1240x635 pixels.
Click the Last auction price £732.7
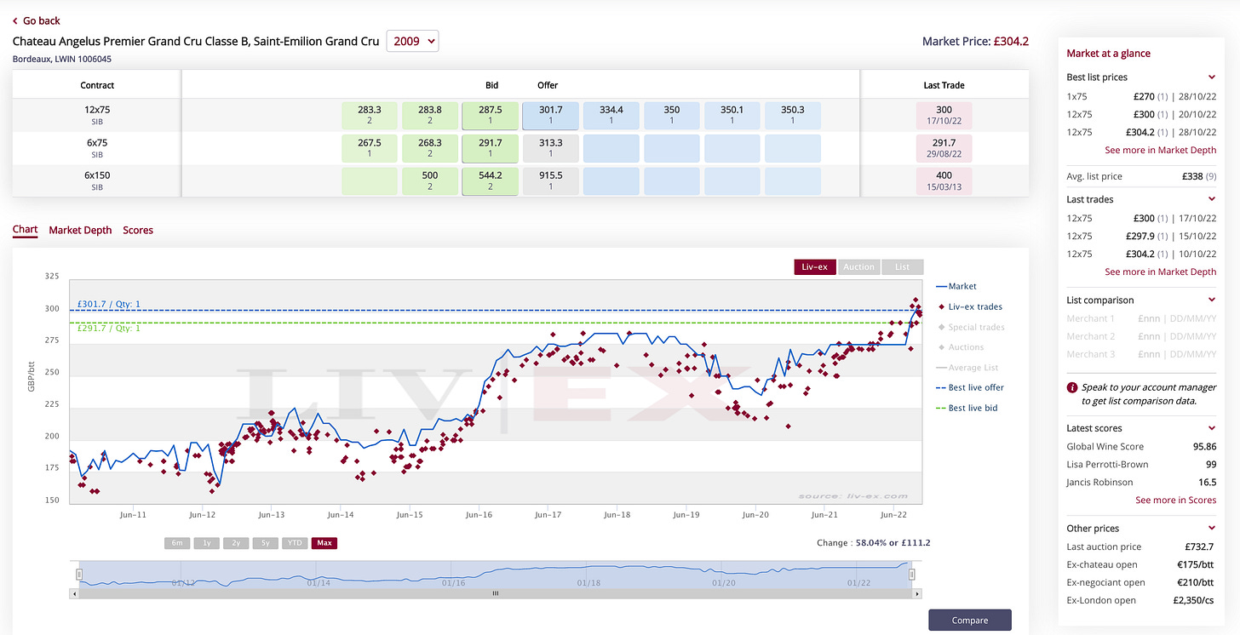(1201, 547)
